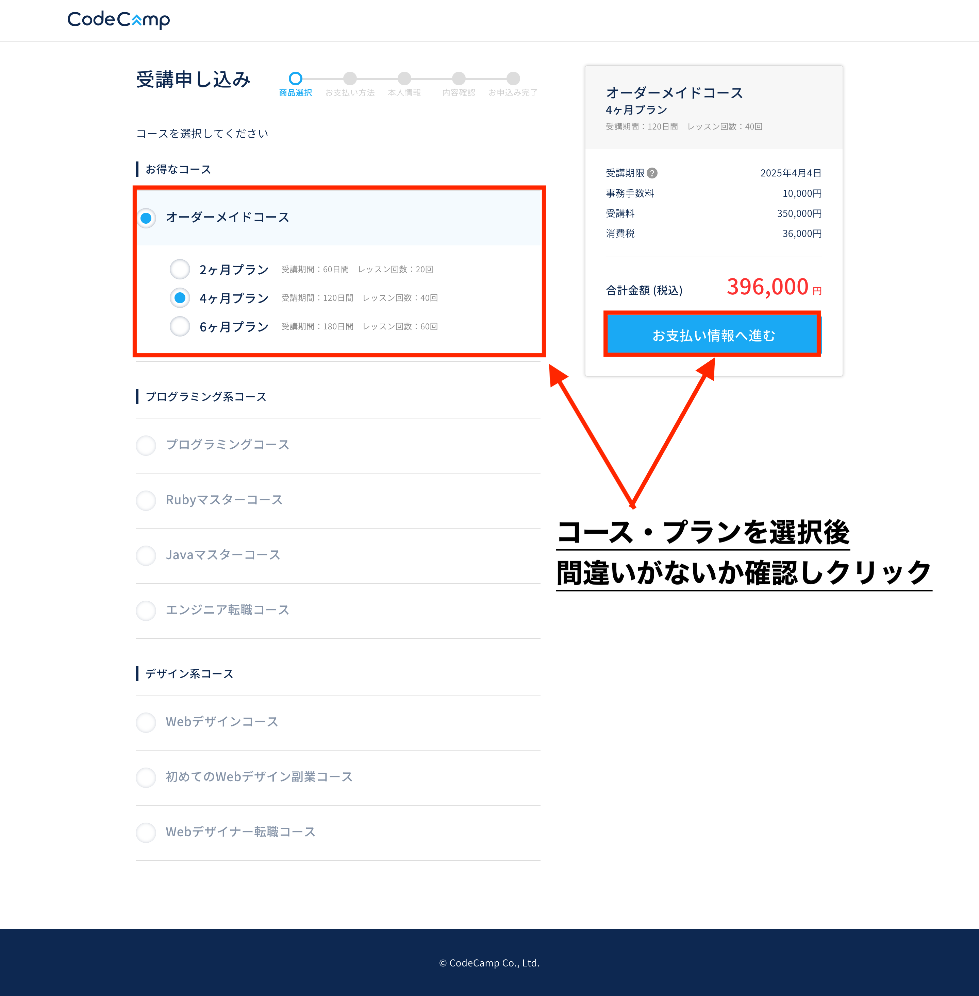Viewport: 979px width, 996px height.
Task: Click the 商品選択 step circle
Action: (x=295, y=79)
